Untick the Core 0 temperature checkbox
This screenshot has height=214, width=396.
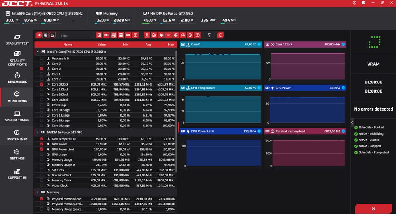pos(41,69)
